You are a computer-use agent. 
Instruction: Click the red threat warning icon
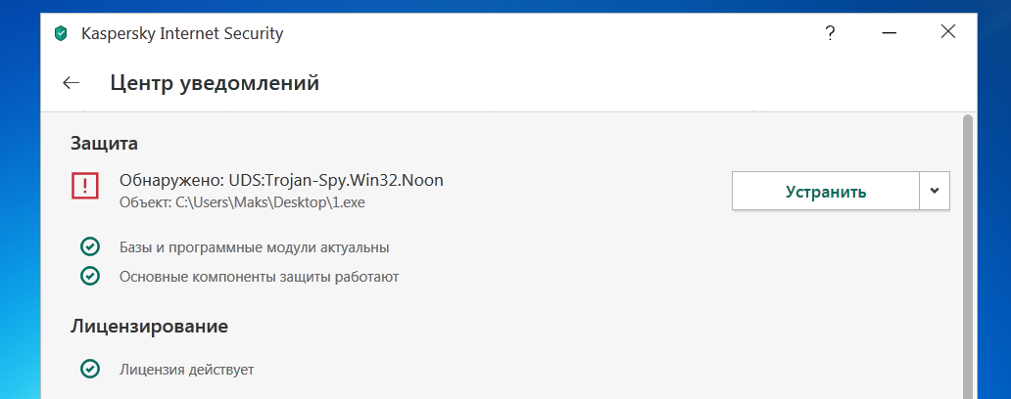(85, 186)
